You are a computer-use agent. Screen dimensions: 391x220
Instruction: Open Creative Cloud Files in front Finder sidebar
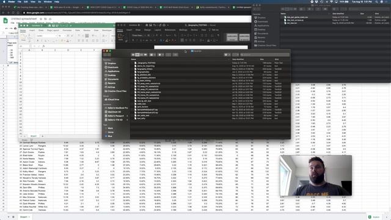[x=115, y=91]
